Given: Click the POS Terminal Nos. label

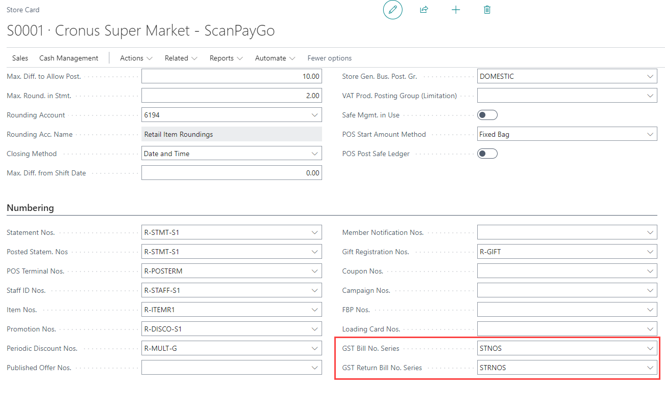Looking at the screenshot, I should coord(36,271).
